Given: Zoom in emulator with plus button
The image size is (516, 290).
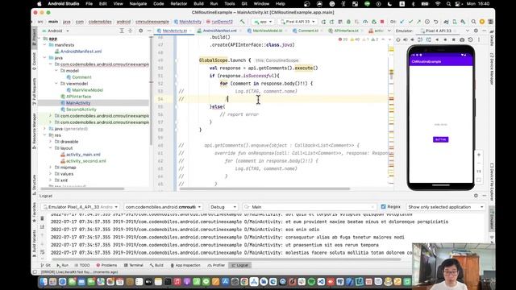Looking at the screenshot, I should click(479, 155).
